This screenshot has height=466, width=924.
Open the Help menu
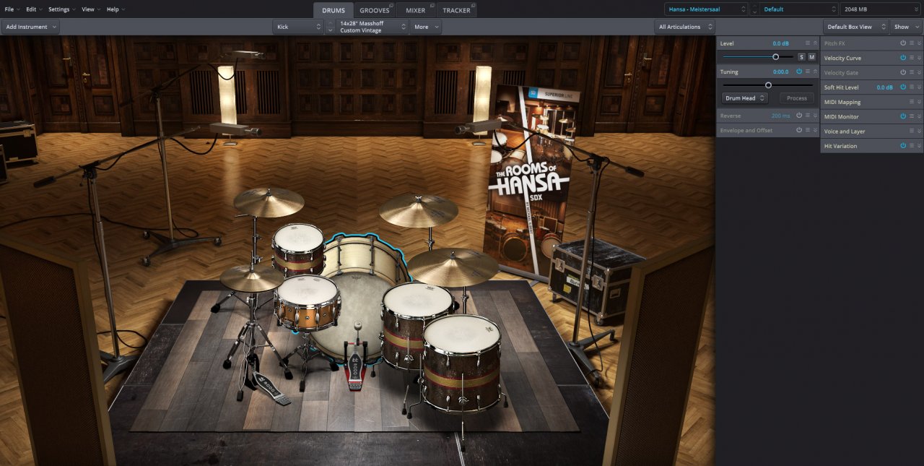point(115,9)
